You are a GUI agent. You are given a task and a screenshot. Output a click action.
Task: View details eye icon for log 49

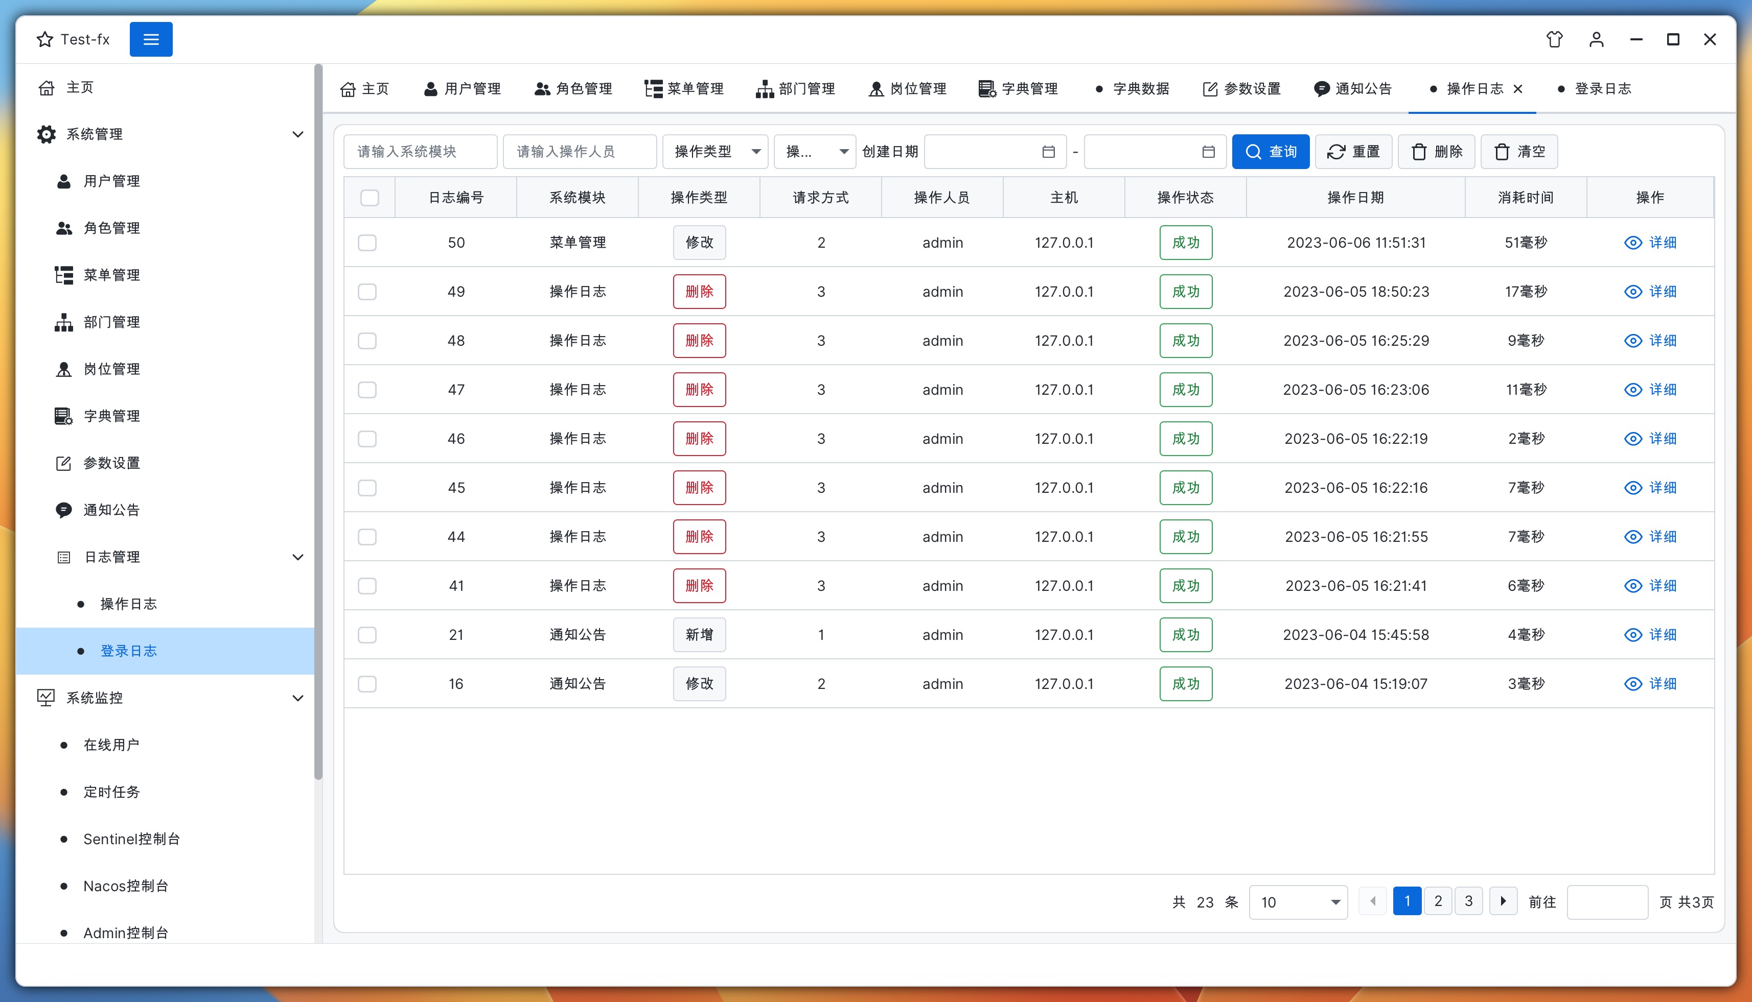point(1633,292)
